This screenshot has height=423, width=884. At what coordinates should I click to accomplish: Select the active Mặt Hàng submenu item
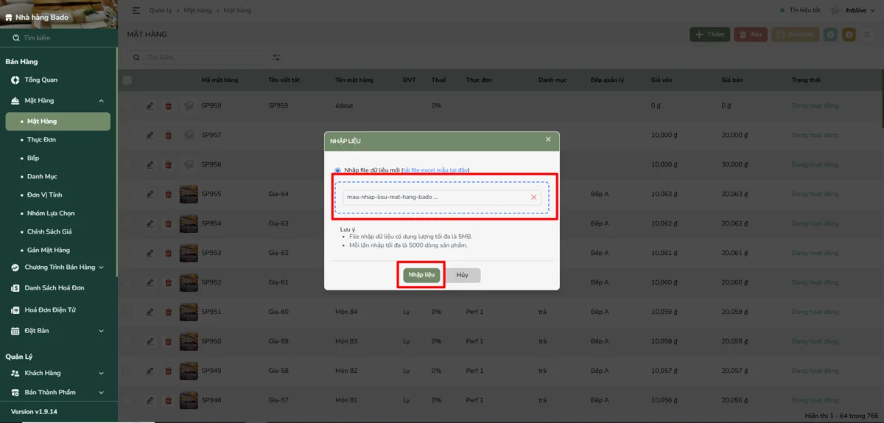pos(58,122)
